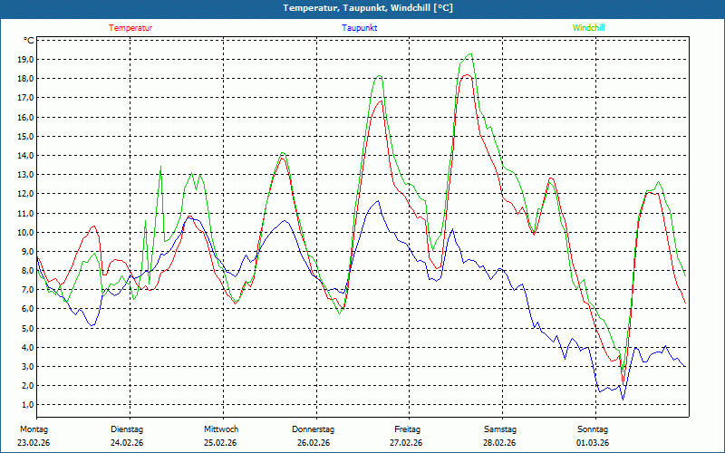Select the Freitag day label
The image size is (725, 453).
coord(407,429)
